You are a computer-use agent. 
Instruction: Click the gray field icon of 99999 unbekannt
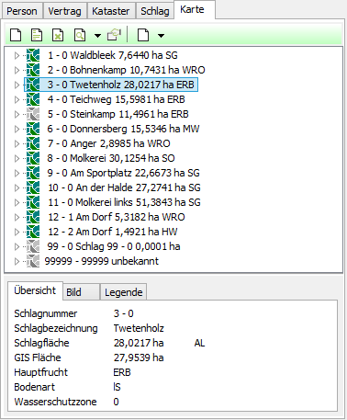[33, 261]
